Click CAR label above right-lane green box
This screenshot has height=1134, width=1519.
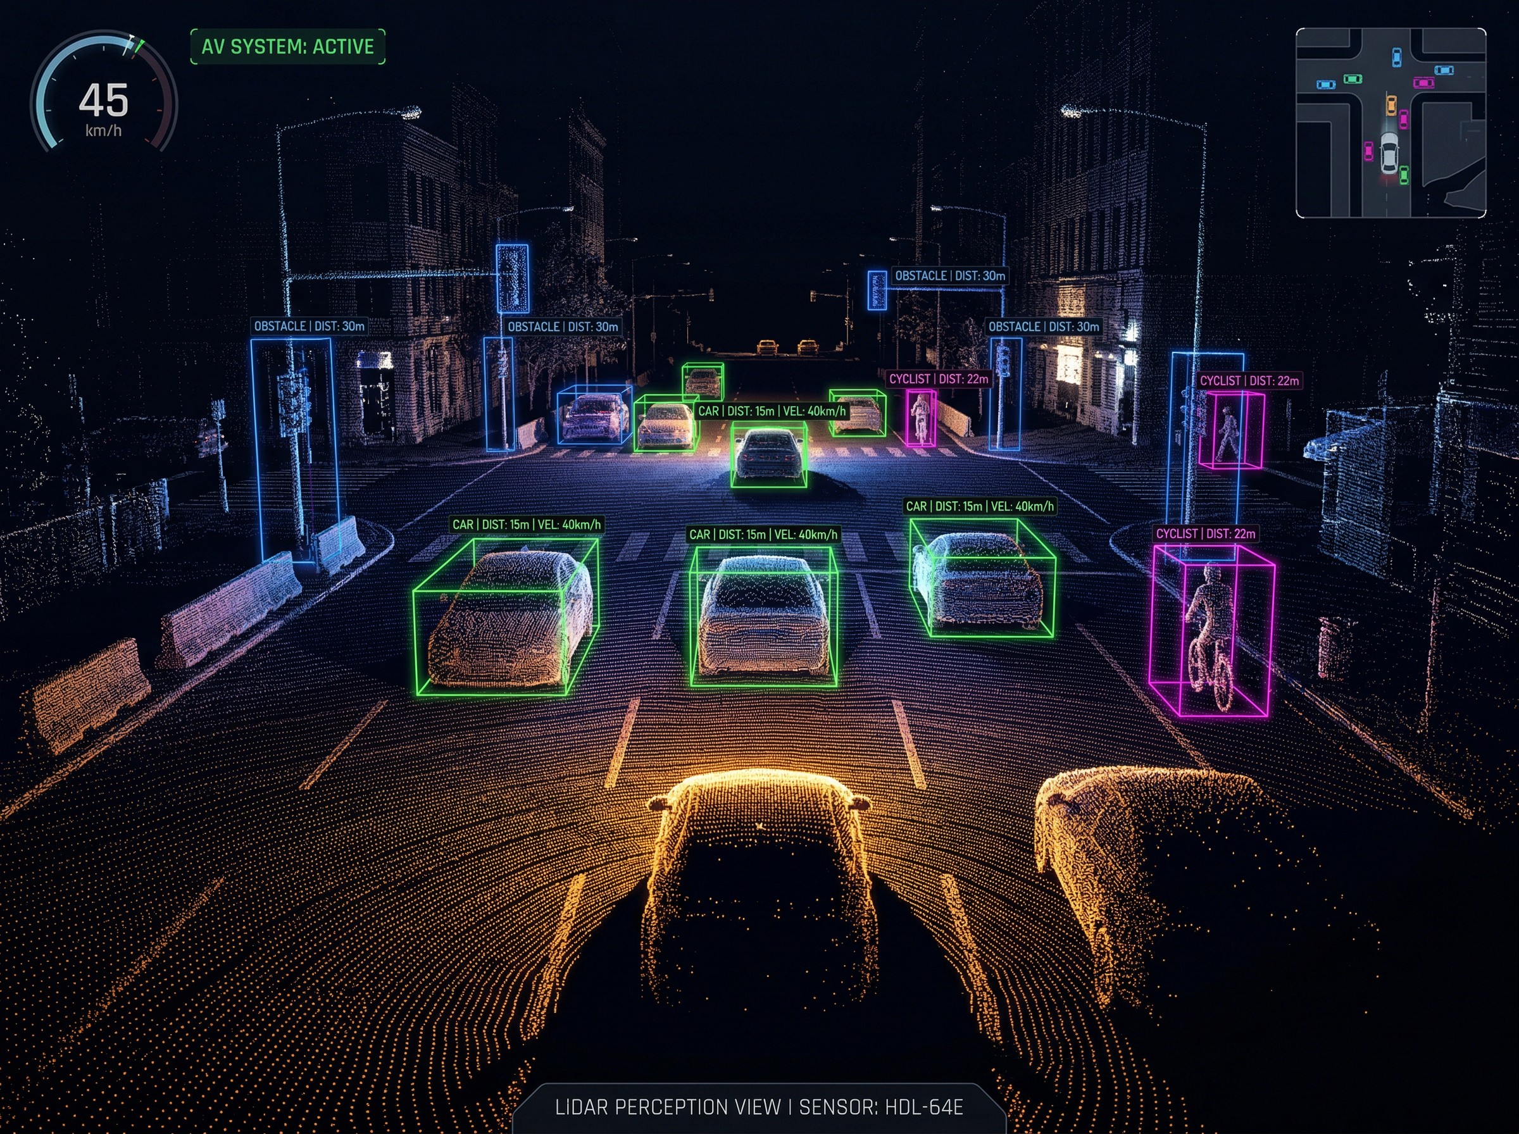coord(980,506)
